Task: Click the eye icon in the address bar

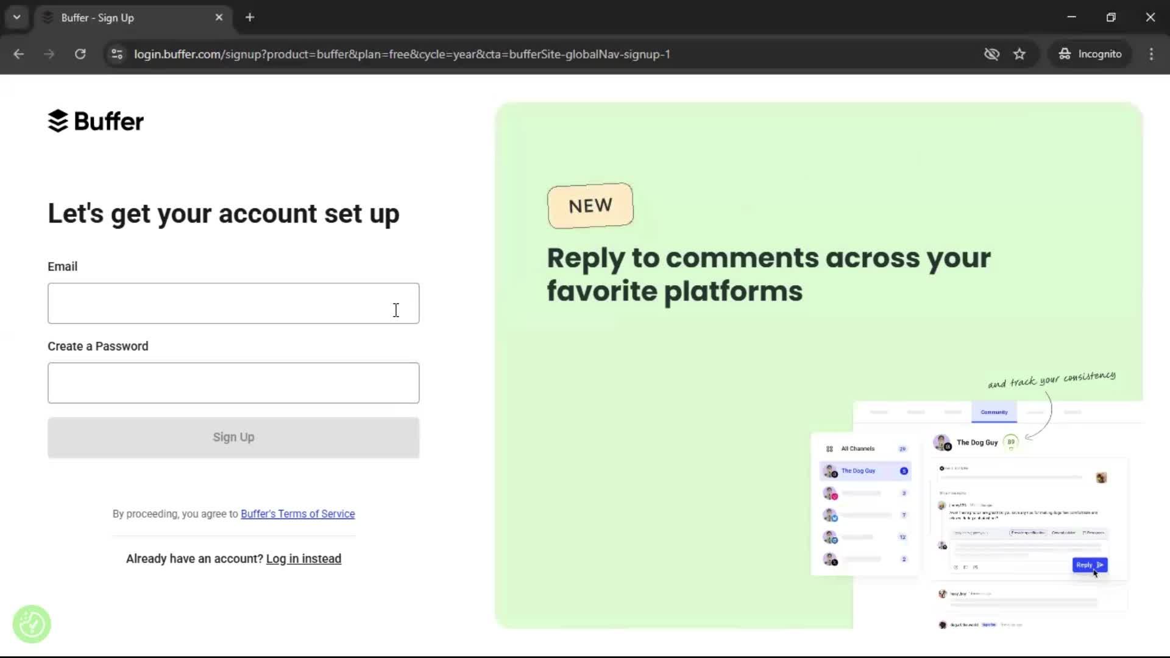Action: point(992,54)
